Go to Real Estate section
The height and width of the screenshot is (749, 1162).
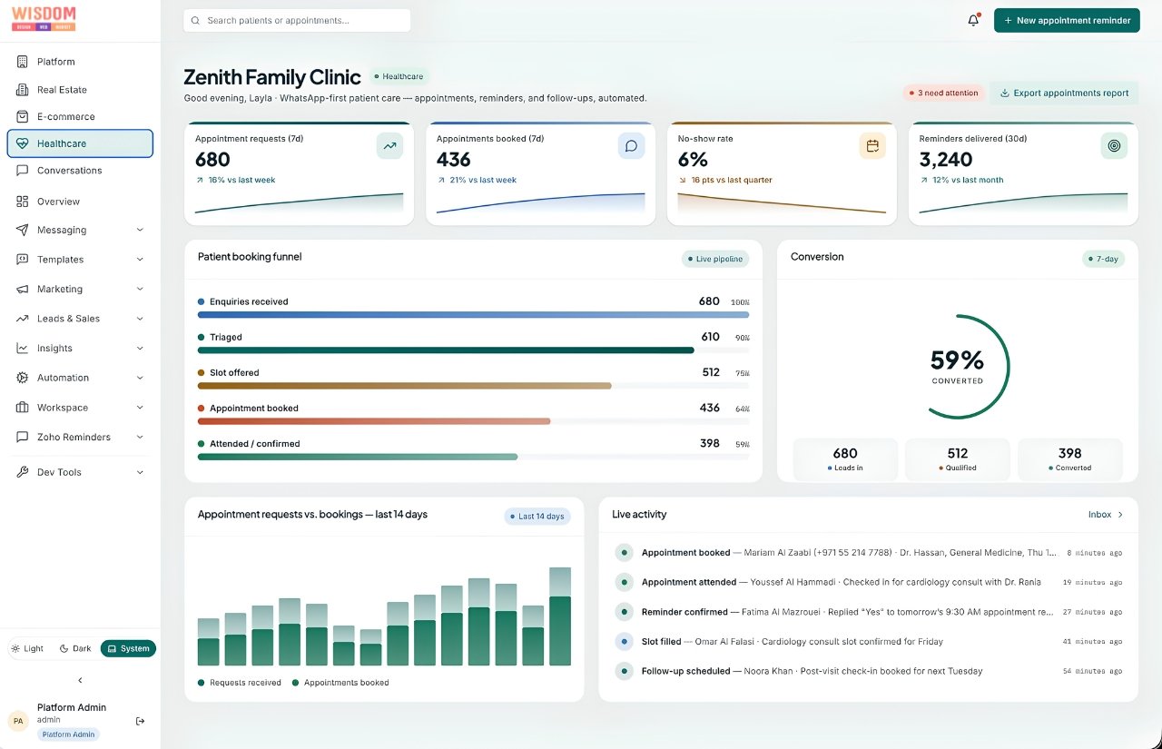(x=80, y=90)
